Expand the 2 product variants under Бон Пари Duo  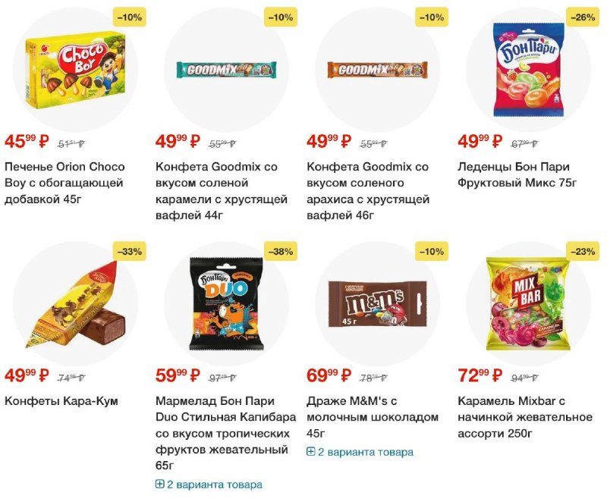point(209,485)
